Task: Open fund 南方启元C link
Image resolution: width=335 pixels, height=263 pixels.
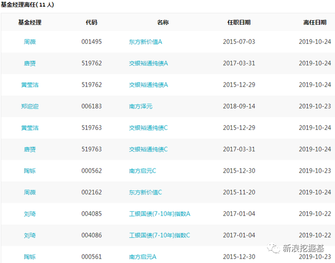Action: point(143,171)
